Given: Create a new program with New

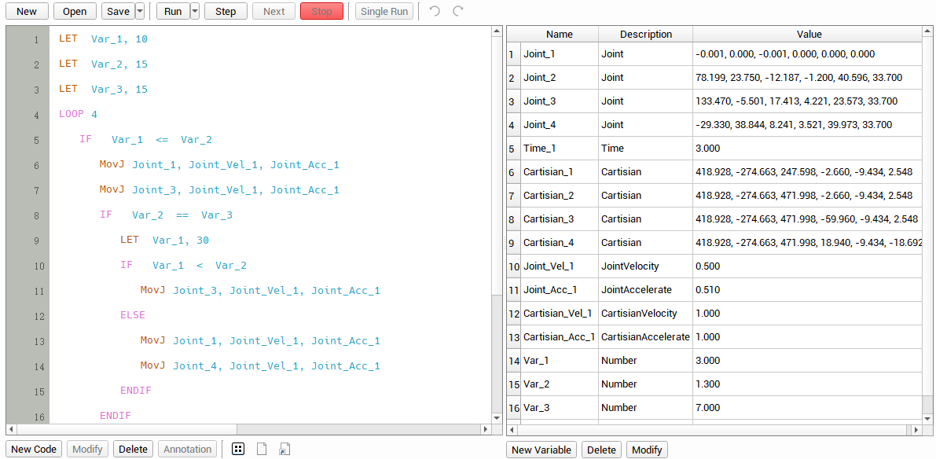Looking at the screenshot, I should point(27,12).
